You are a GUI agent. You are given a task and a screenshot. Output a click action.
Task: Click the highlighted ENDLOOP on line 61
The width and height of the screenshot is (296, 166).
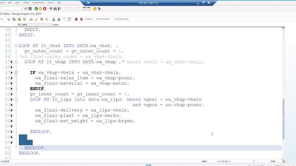pos(35,148)
